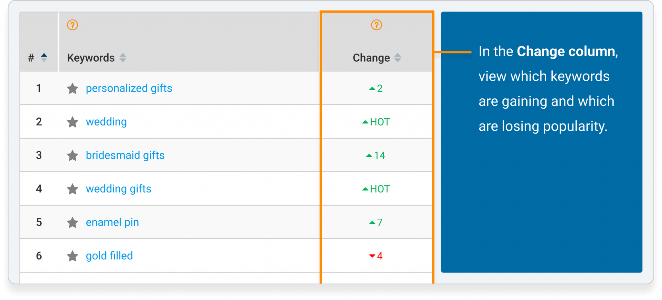Viewport: 662px width, 300px height.
Task: Favorite the wedding gifts keyword
Action: click(72, 189)
